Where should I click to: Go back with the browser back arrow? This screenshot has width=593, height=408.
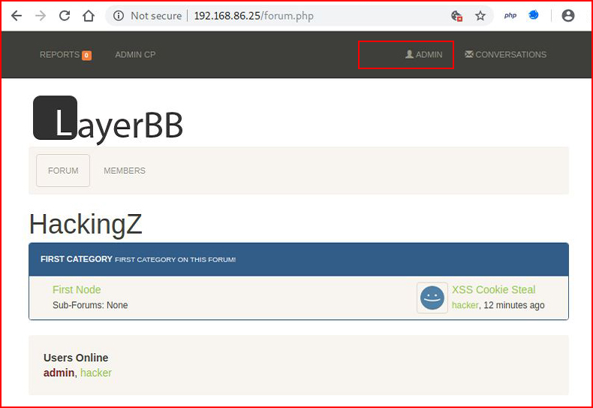[x=17, y=16]
